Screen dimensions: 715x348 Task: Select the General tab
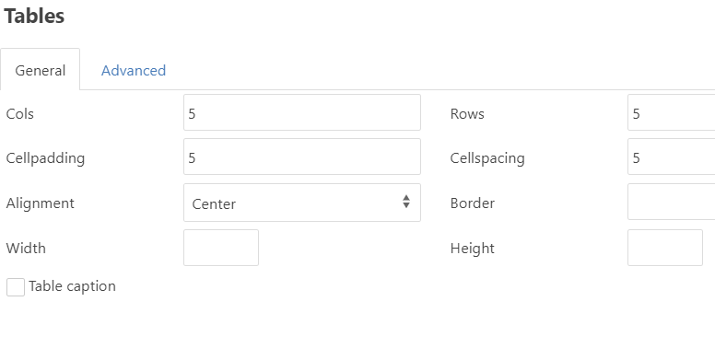pyautogui.click(x=41, y=70)
